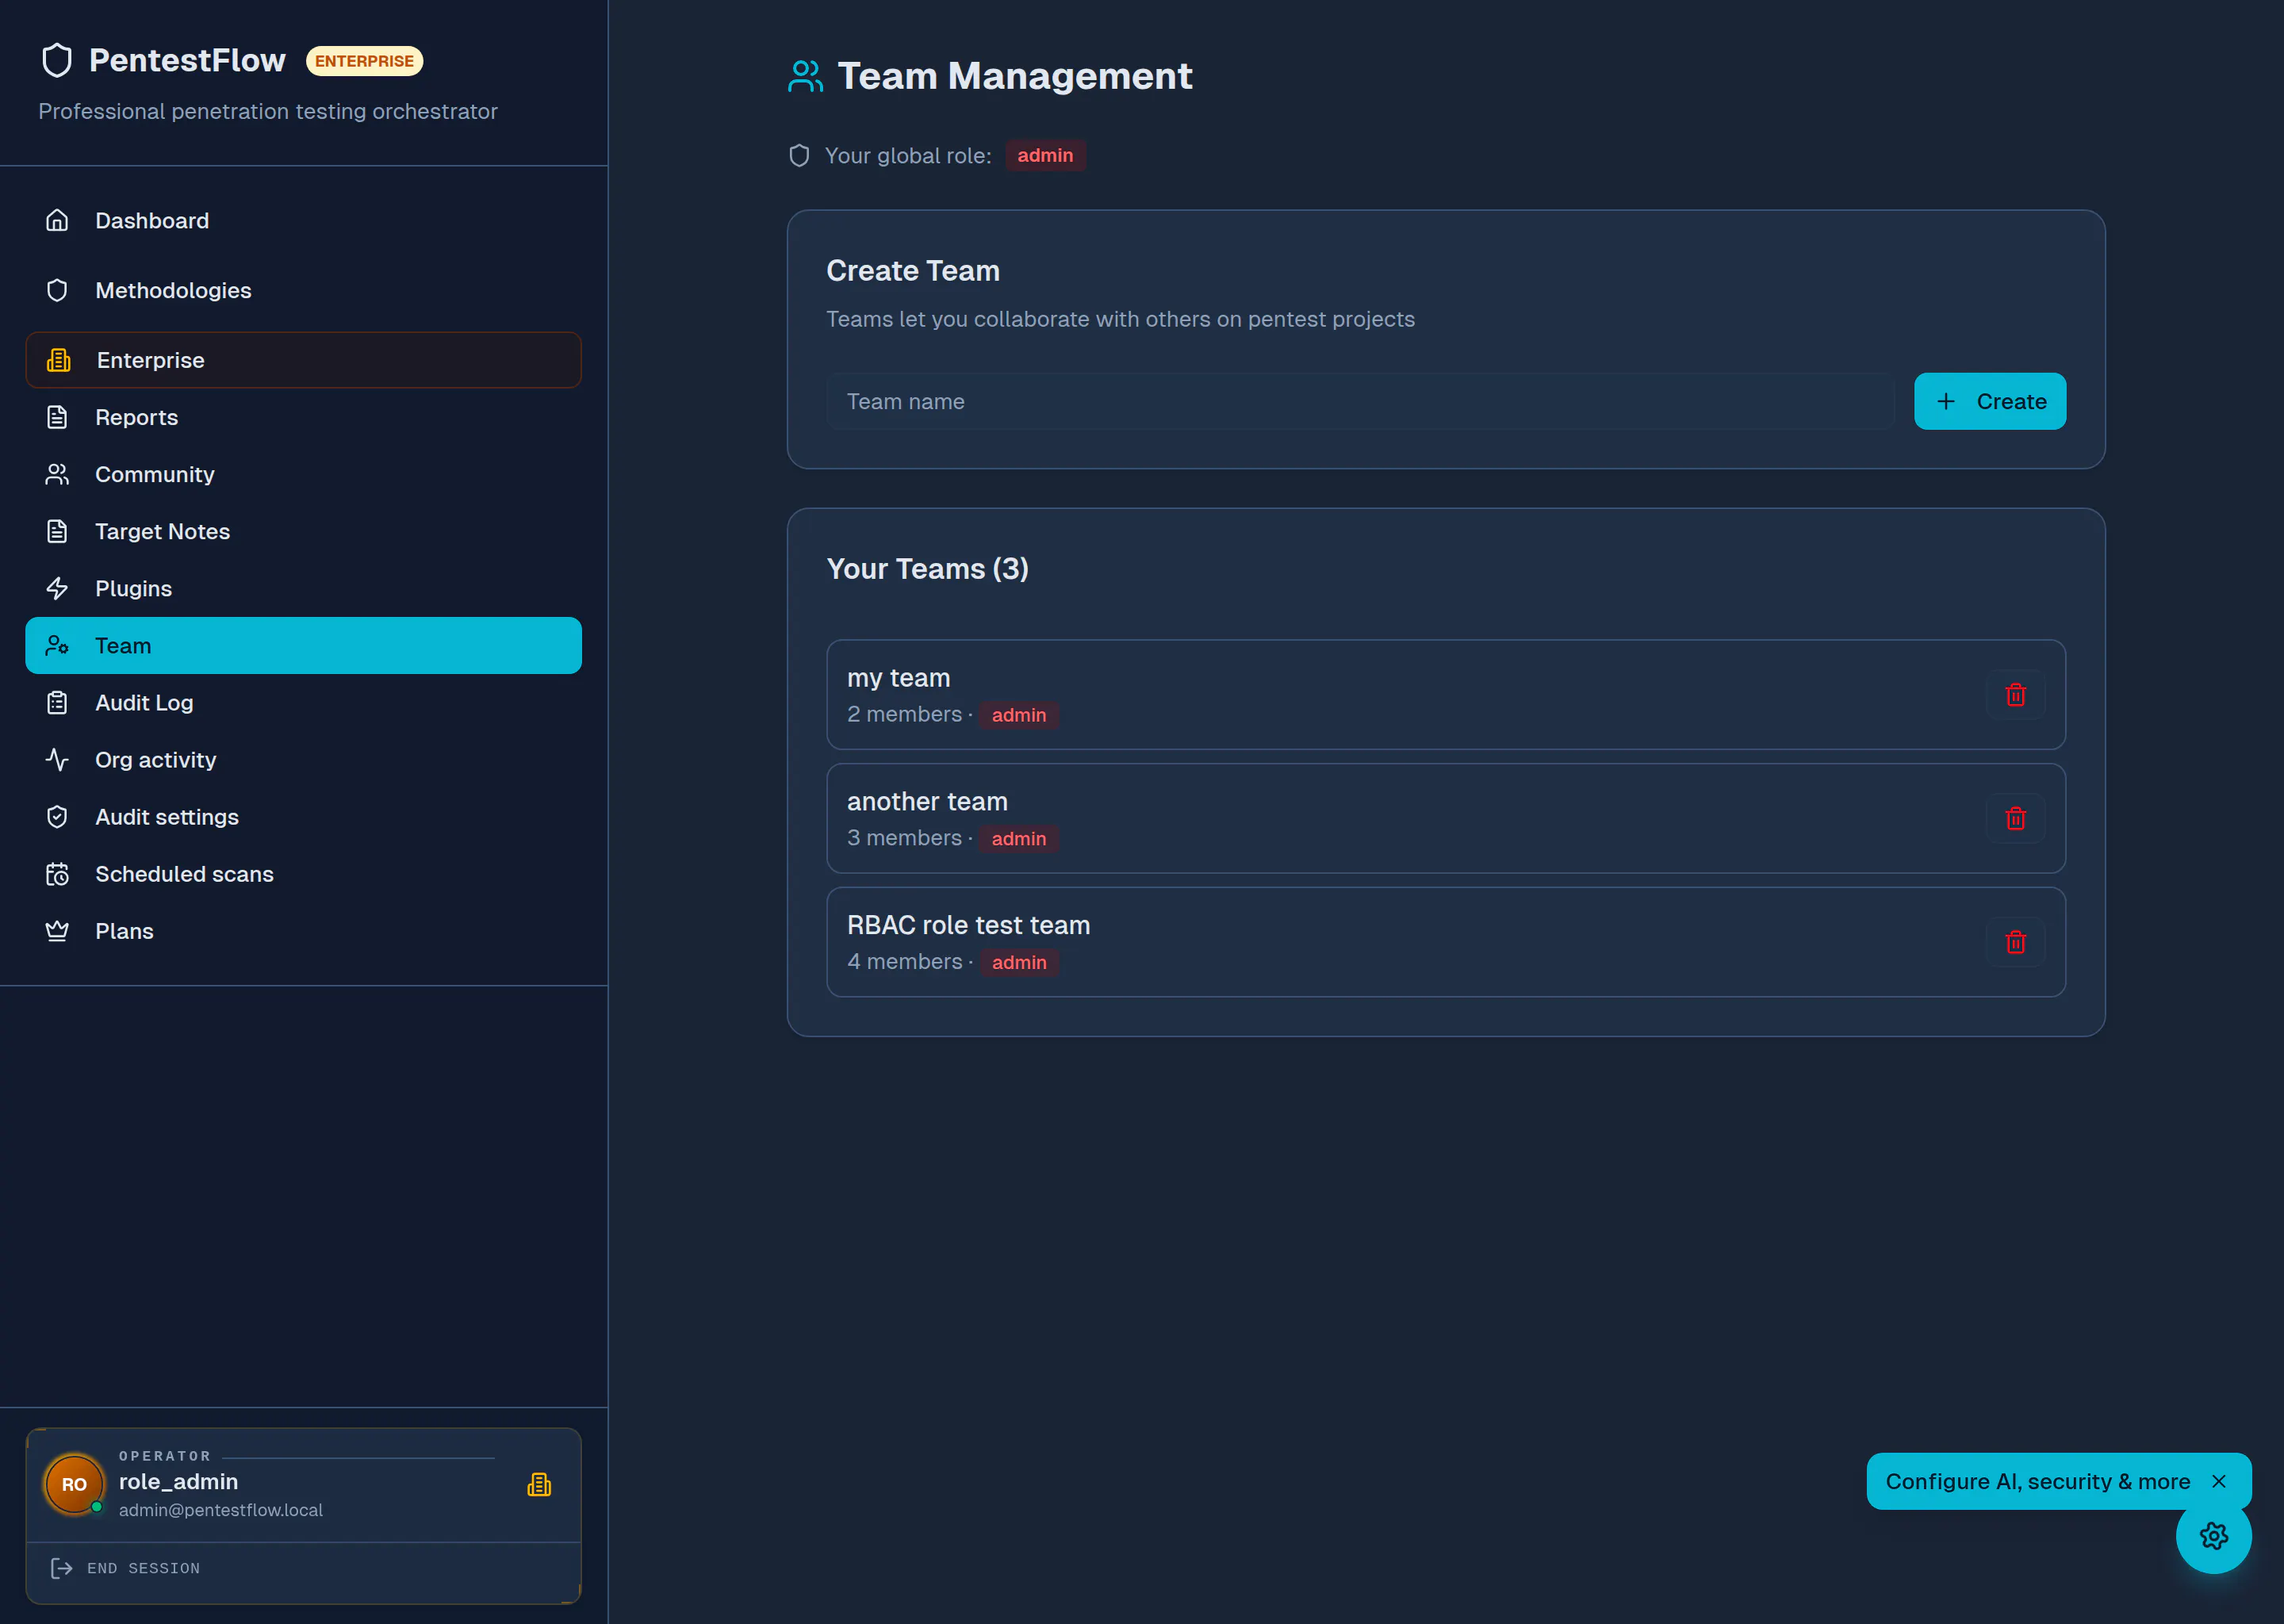
Task: Click the shield icon beside 'Your global role'
Action: (x=799, y=155)
